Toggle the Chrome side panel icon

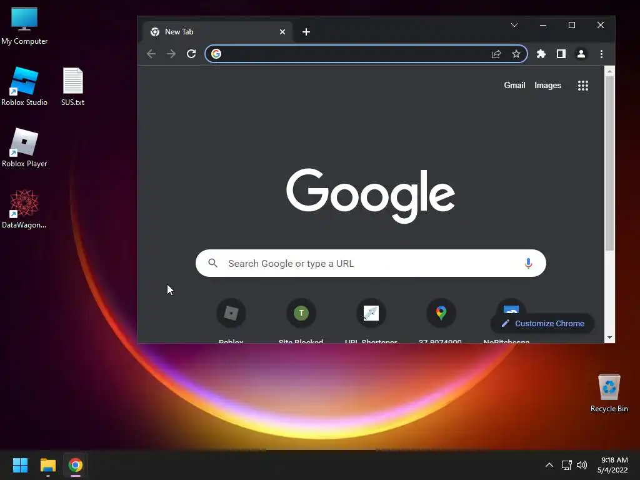[561, 54]
